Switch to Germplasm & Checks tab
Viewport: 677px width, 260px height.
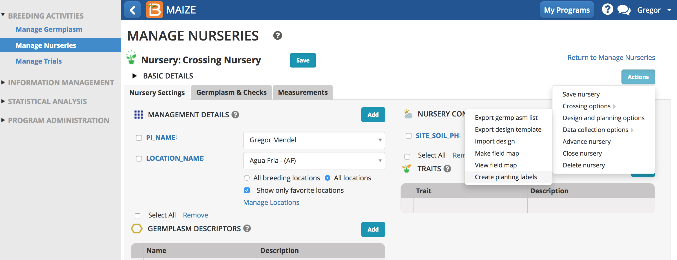[x=231, y=92]
